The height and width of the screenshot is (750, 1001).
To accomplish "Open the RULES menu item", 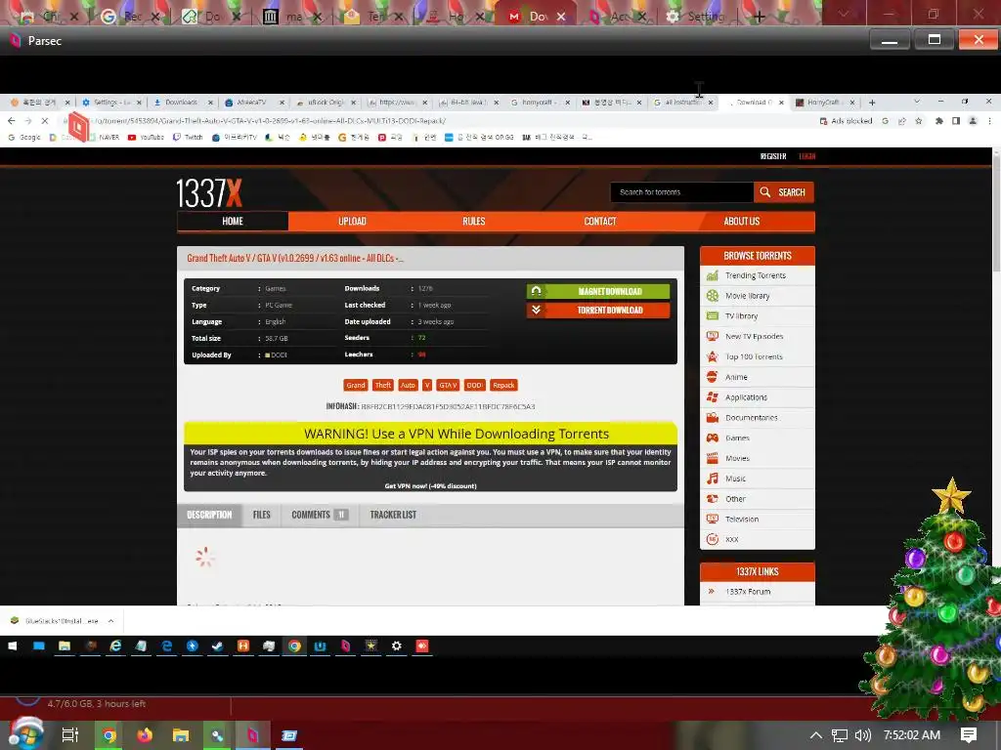I will 474,222.
